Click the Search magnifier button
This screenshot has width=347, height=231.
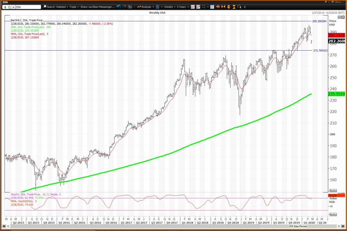49,7
